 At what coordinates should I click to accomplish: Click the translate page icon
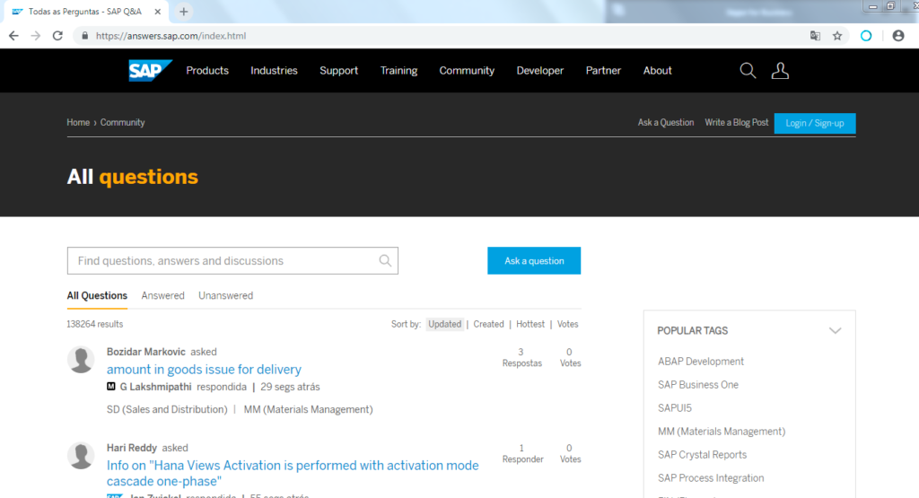click(815, 36)
